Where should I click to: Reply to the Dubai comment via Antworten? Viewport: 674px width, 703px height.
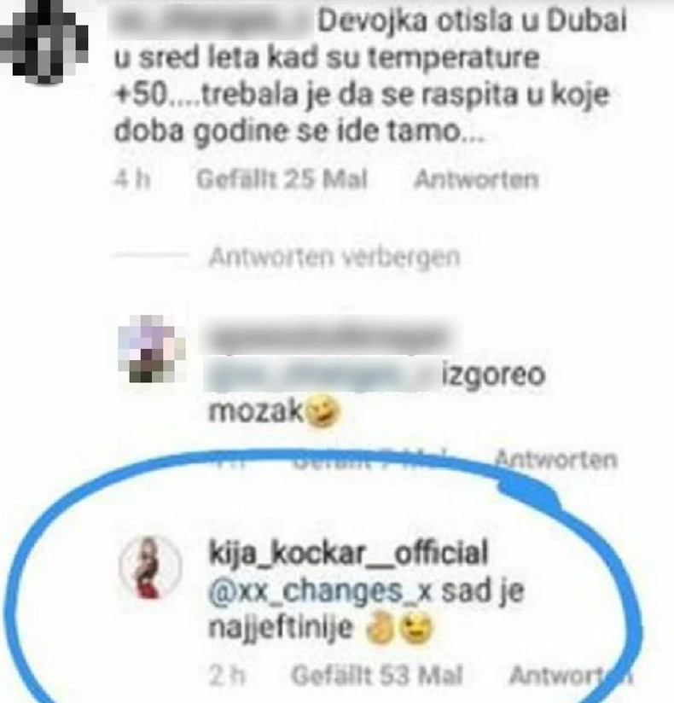click(x=476, y=180)
